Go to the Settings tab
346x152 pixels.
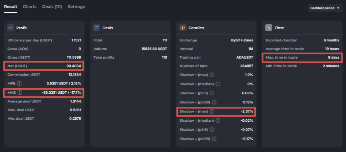pos(76,7)
